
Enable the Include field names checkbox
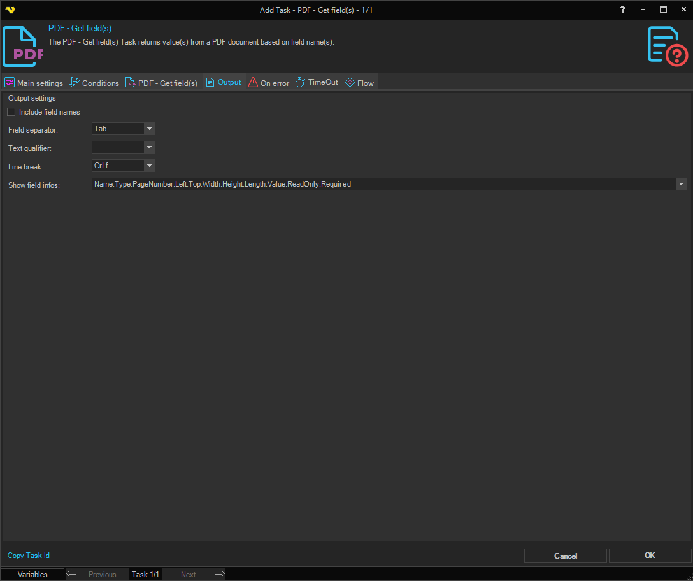[x=11, y=112]
